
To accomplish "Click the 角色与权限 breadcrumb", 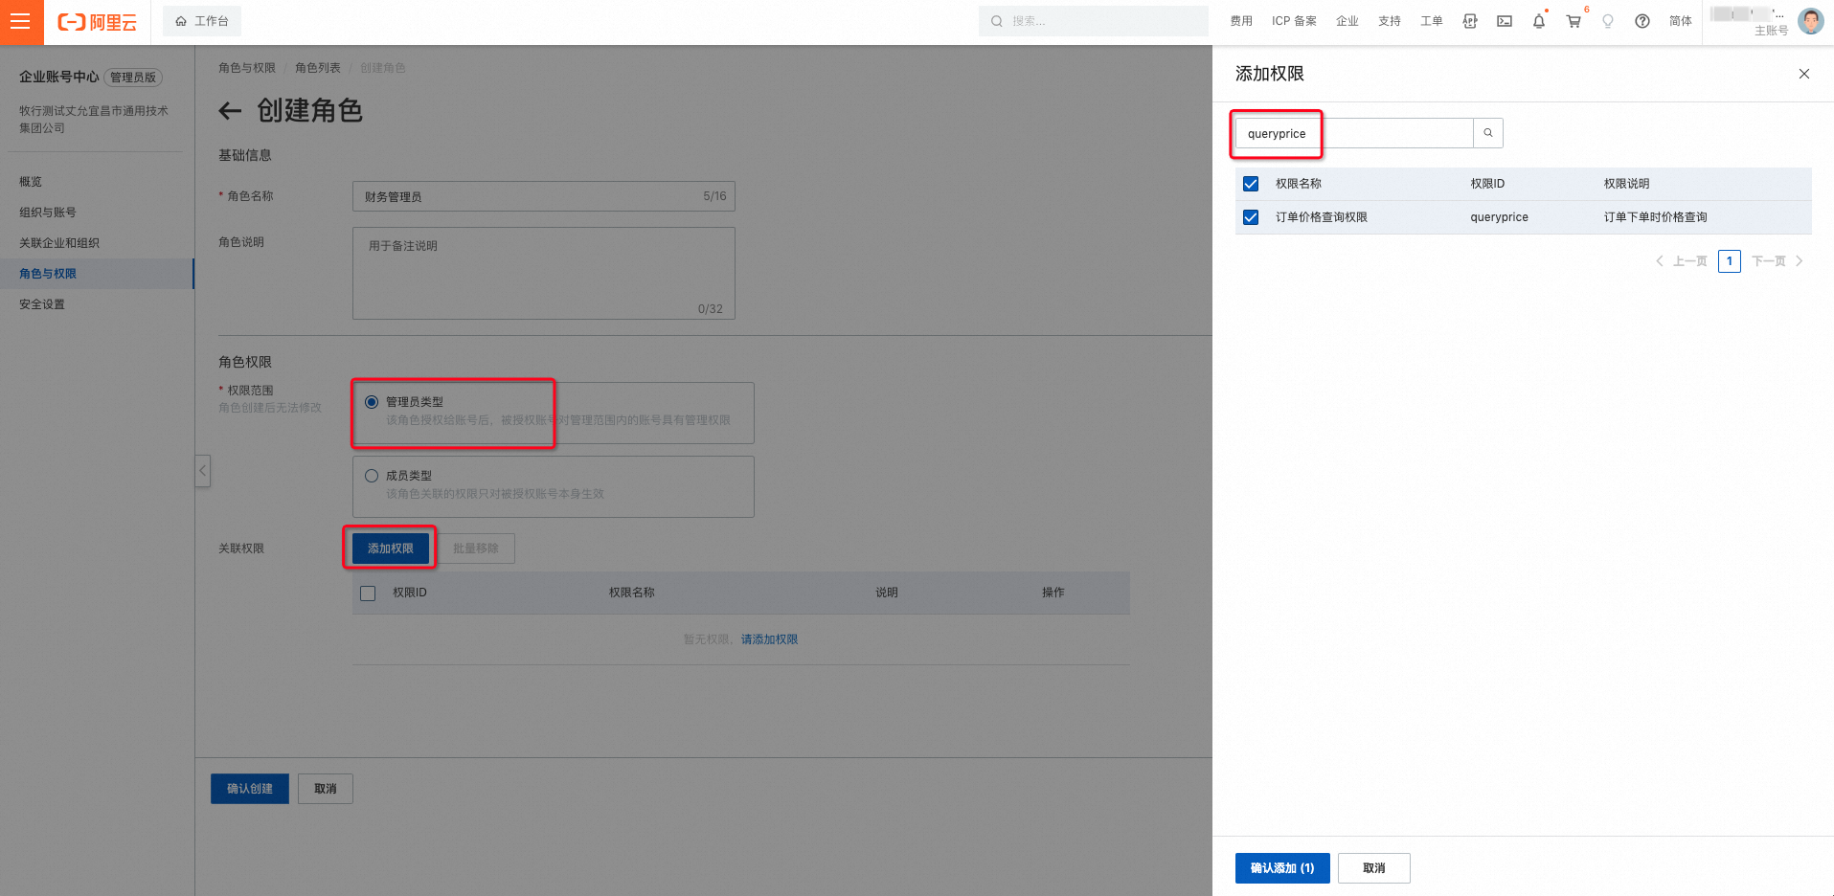I will pos(247,68).
